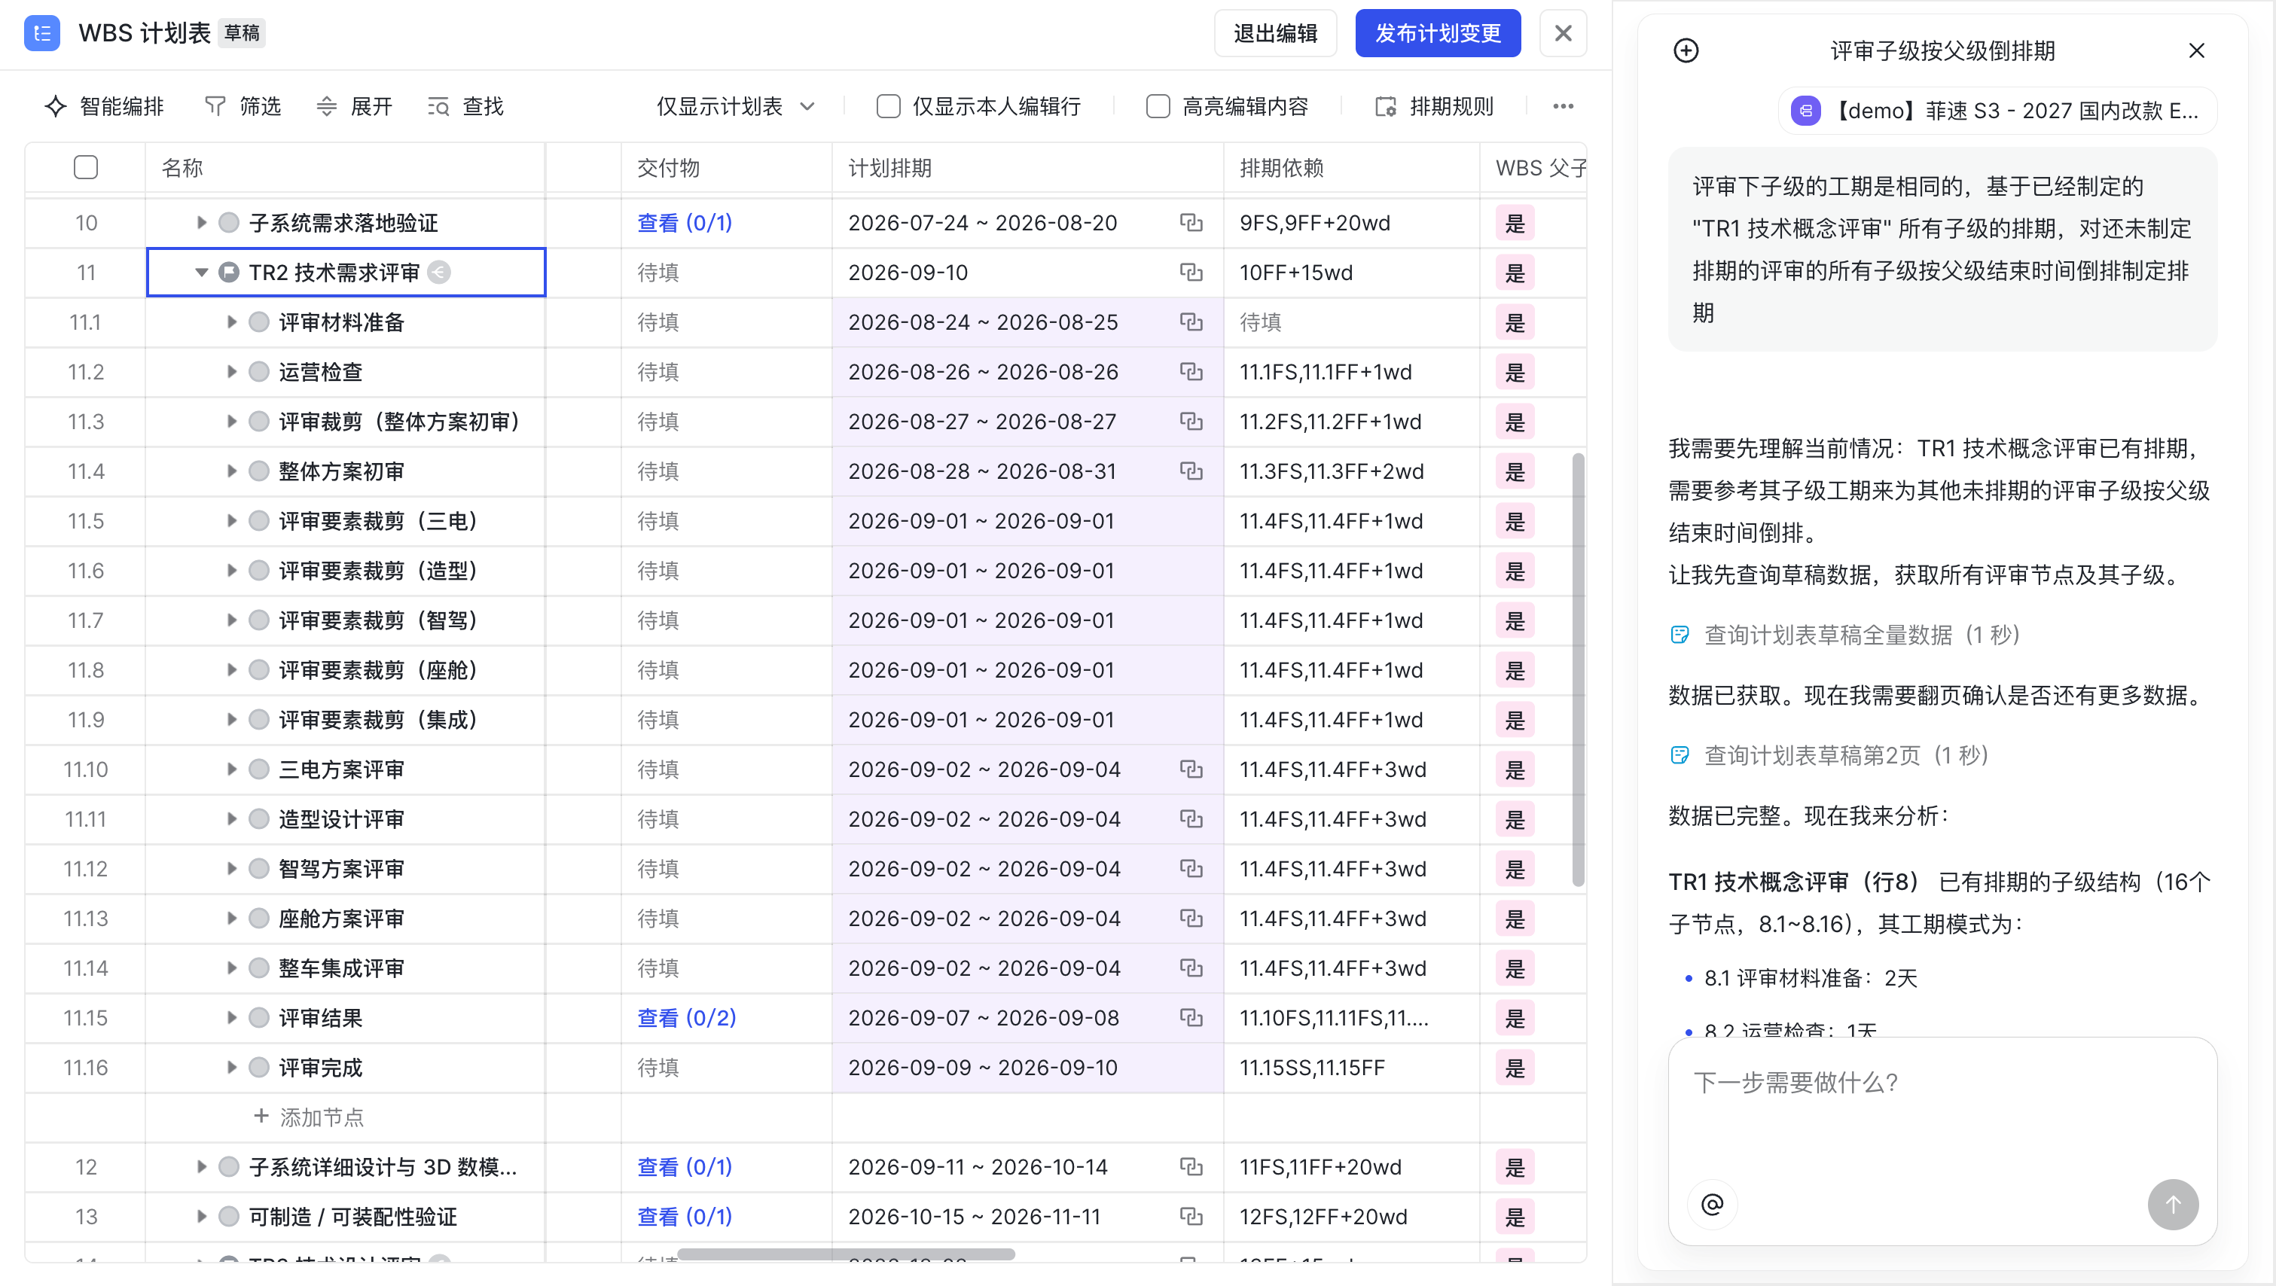Click the badge icon after TR2 技术需求评审
The image size is (2276, 1286).
point(439,272)
